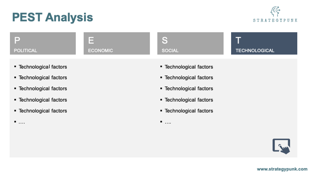
Task: Click fifth Technological factors bullet in right column
Action: (189, 111)
